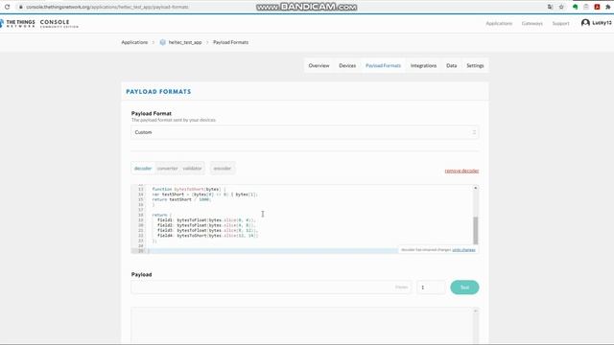This screenshot has height=345, width=614.
Task: Click the address bar URL
Action: (107, 7)
